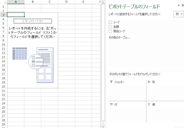Select column A header

point(16,2)
